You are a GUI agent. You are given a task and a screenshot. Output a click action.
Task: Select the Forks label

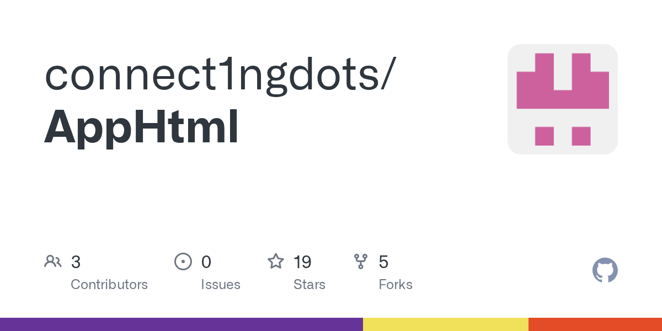[396, 285]
